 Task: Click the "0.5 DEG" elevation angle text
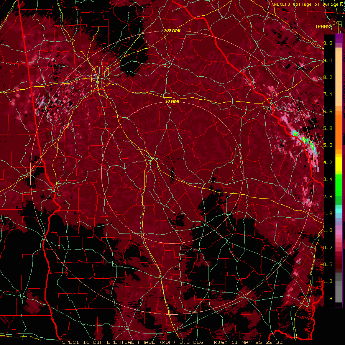(x=191, y=342)
